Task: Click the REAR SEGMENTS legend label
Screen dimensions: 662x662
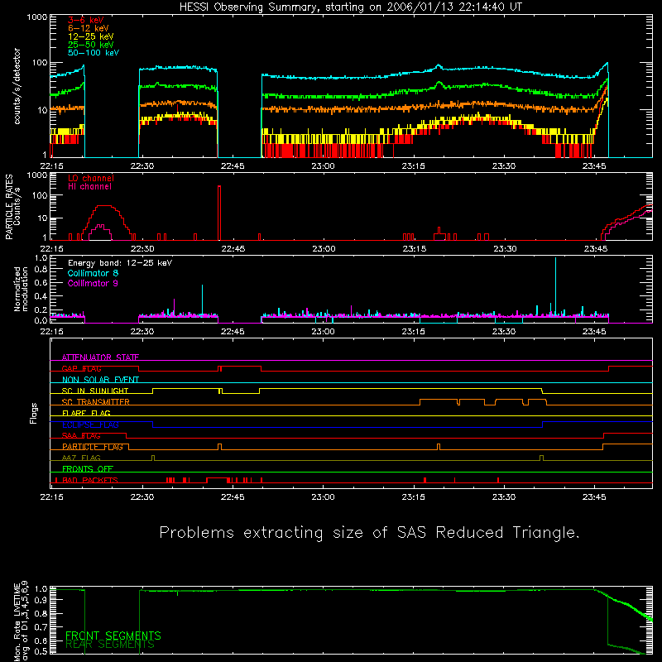Action: click(110, 645)
